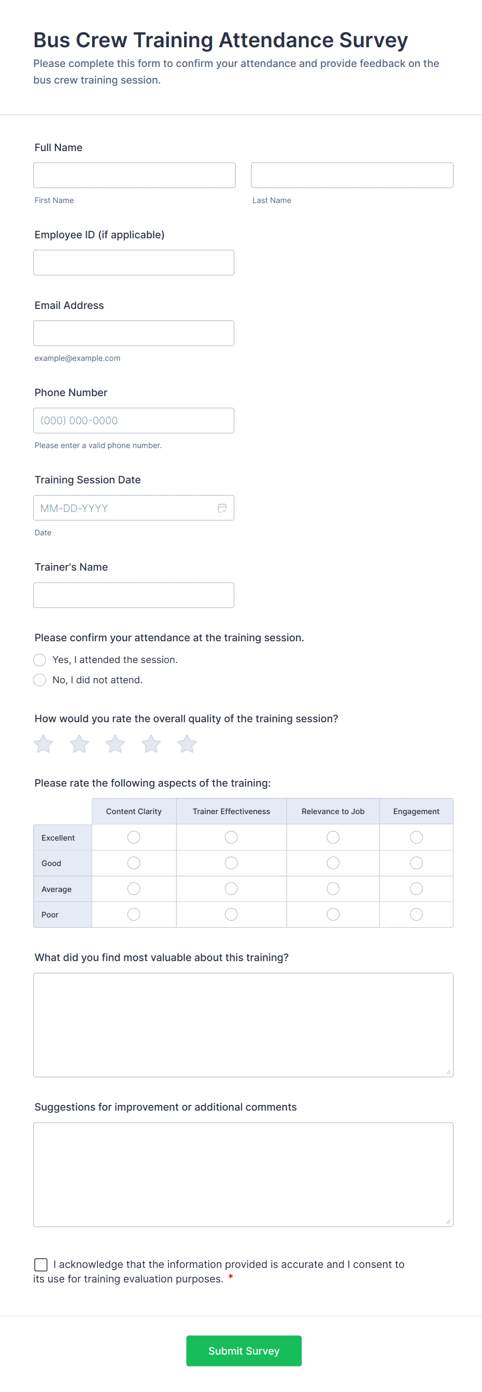
Task: Rate Content Clarity as Excellent
Action: click(x=134, y=837)
